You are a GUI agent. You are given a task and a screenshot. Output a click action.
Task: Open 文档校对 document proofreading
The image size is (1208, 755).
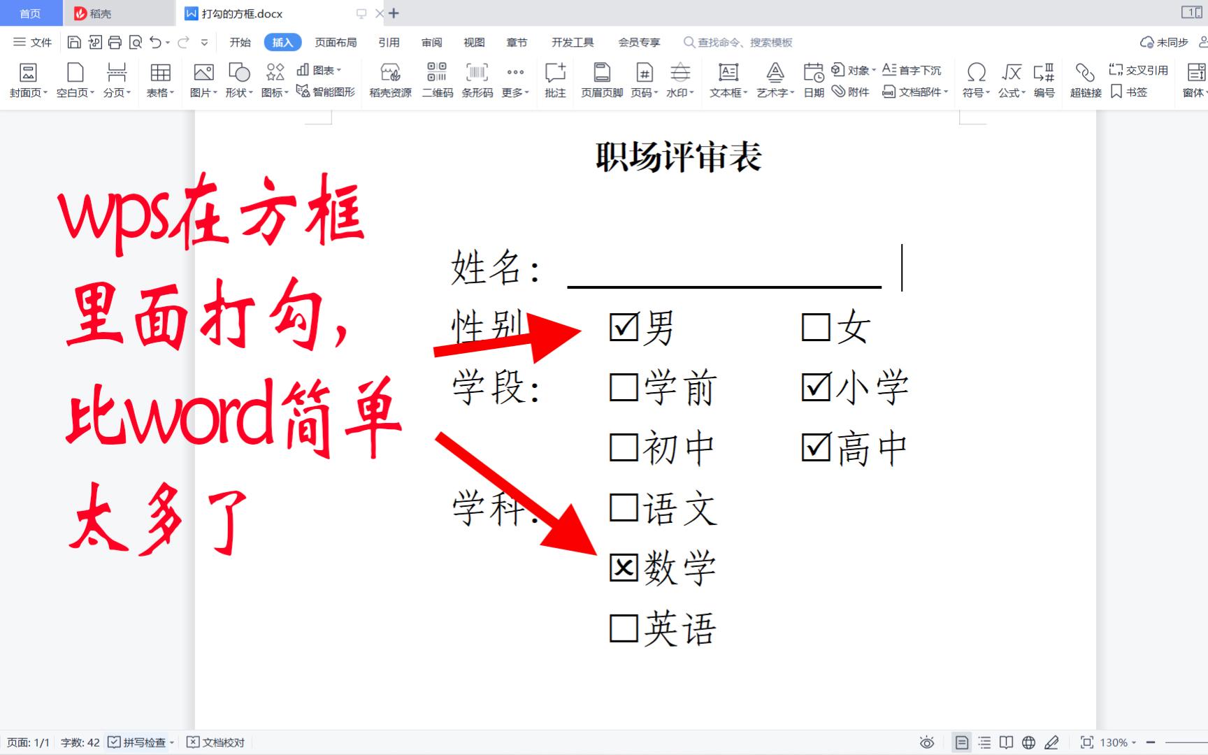[x=216, y=742]
